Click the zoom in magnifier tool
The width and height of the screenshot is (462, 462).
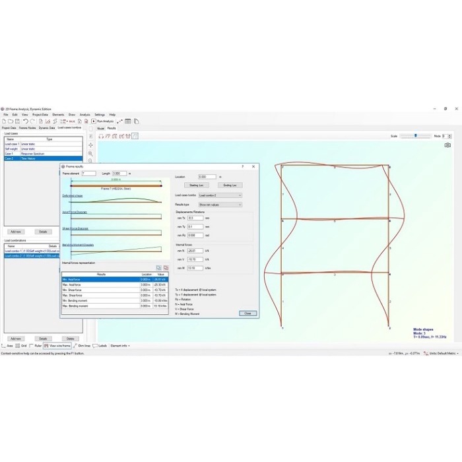(90, 154)
